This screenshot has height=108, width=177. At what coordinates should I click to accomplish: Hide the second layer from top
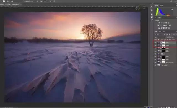pos(155,45)
